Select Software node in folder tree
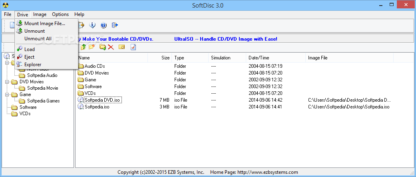Image resolution: width=416 pixels, height=177 pixels. click(x=28, y=107)
